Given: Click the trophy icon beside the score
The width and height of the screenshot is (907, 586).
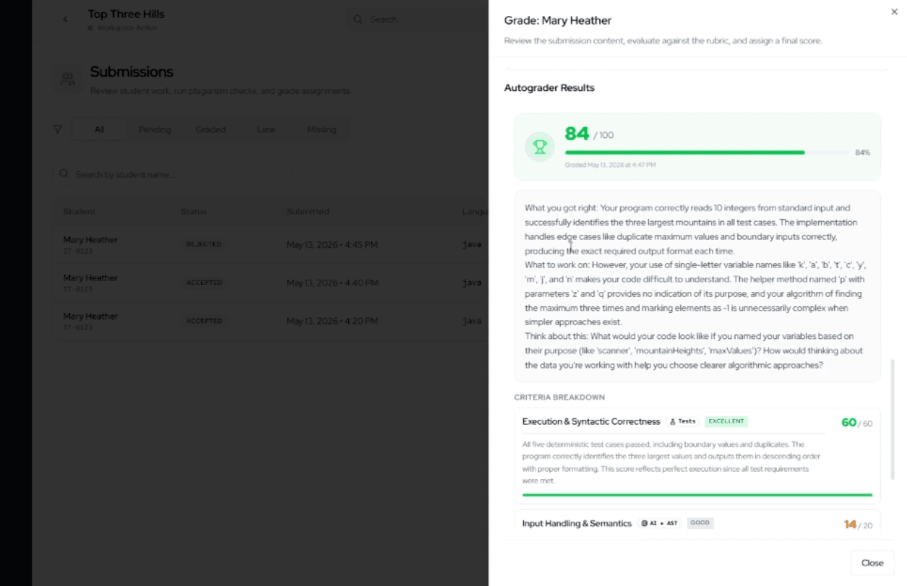Looking at the screenshot, I should click(x=540, y=147).
